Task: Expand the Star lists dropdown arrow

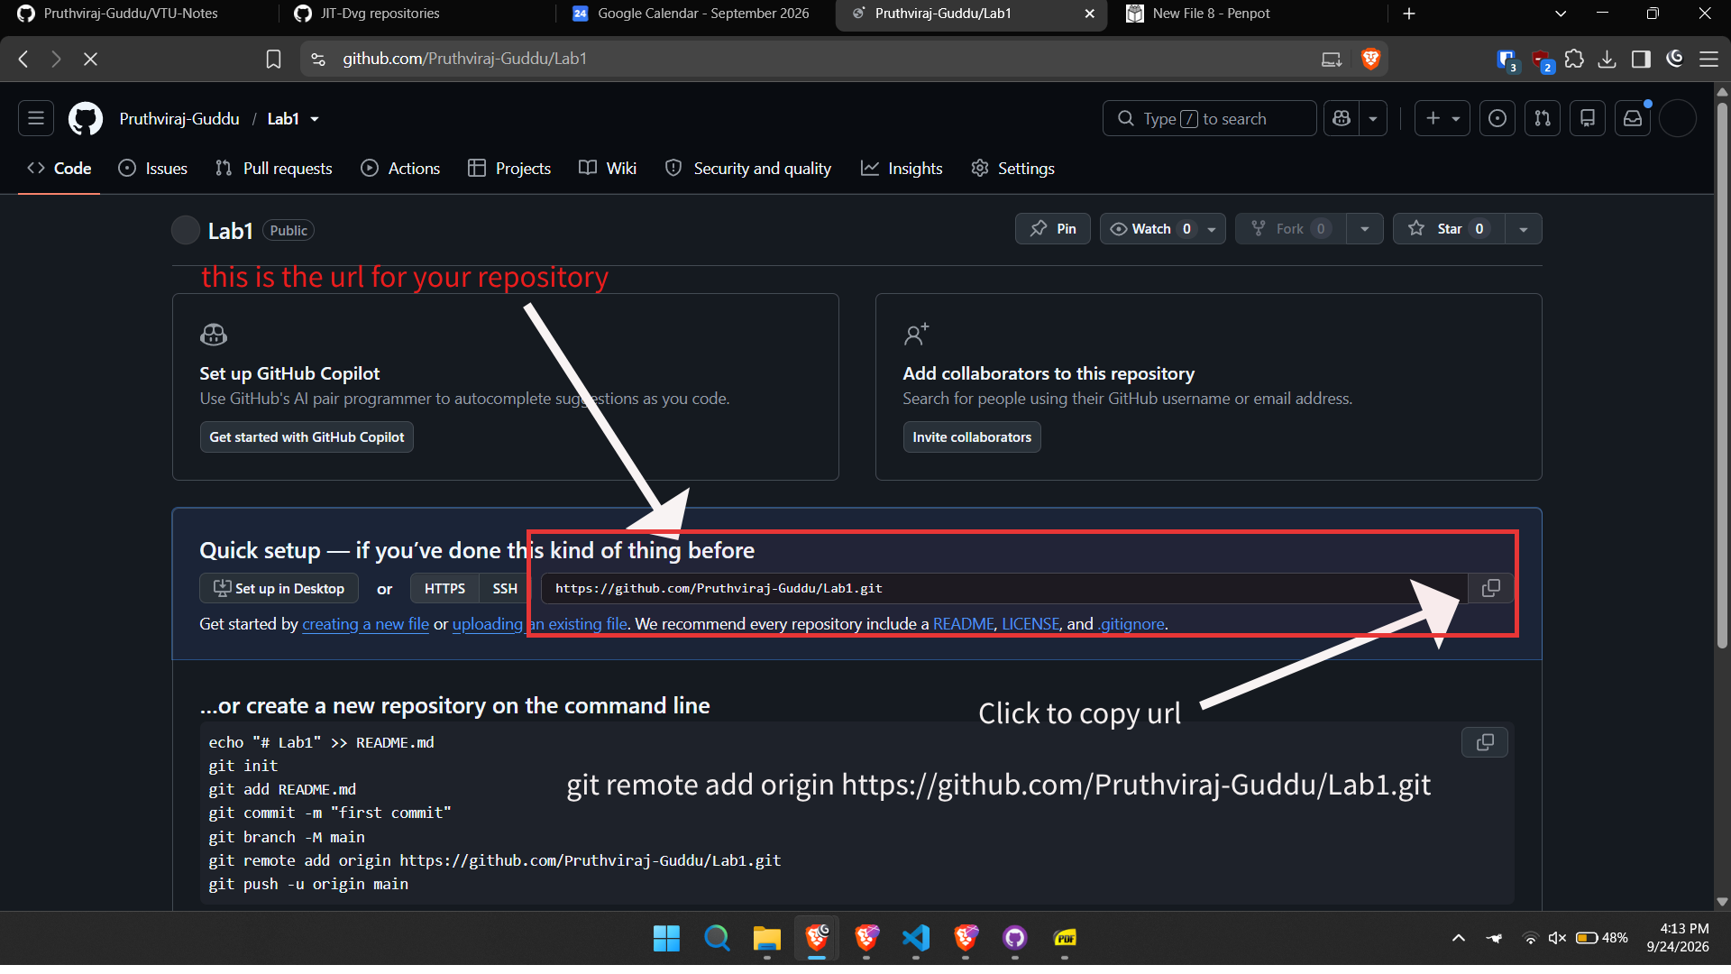Action: [x=1524, y=229]
